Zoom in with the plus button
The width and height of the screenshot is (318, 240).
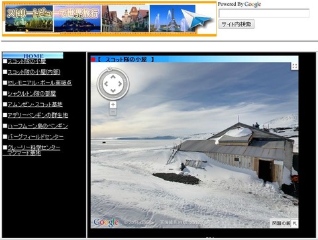[x=113, y=104]
